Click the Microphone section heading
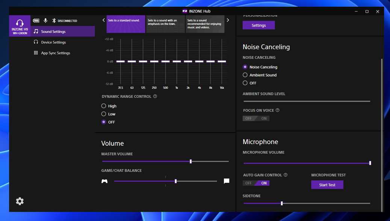Viewport: 390px width, 221px height. click(x=260, y=142)
